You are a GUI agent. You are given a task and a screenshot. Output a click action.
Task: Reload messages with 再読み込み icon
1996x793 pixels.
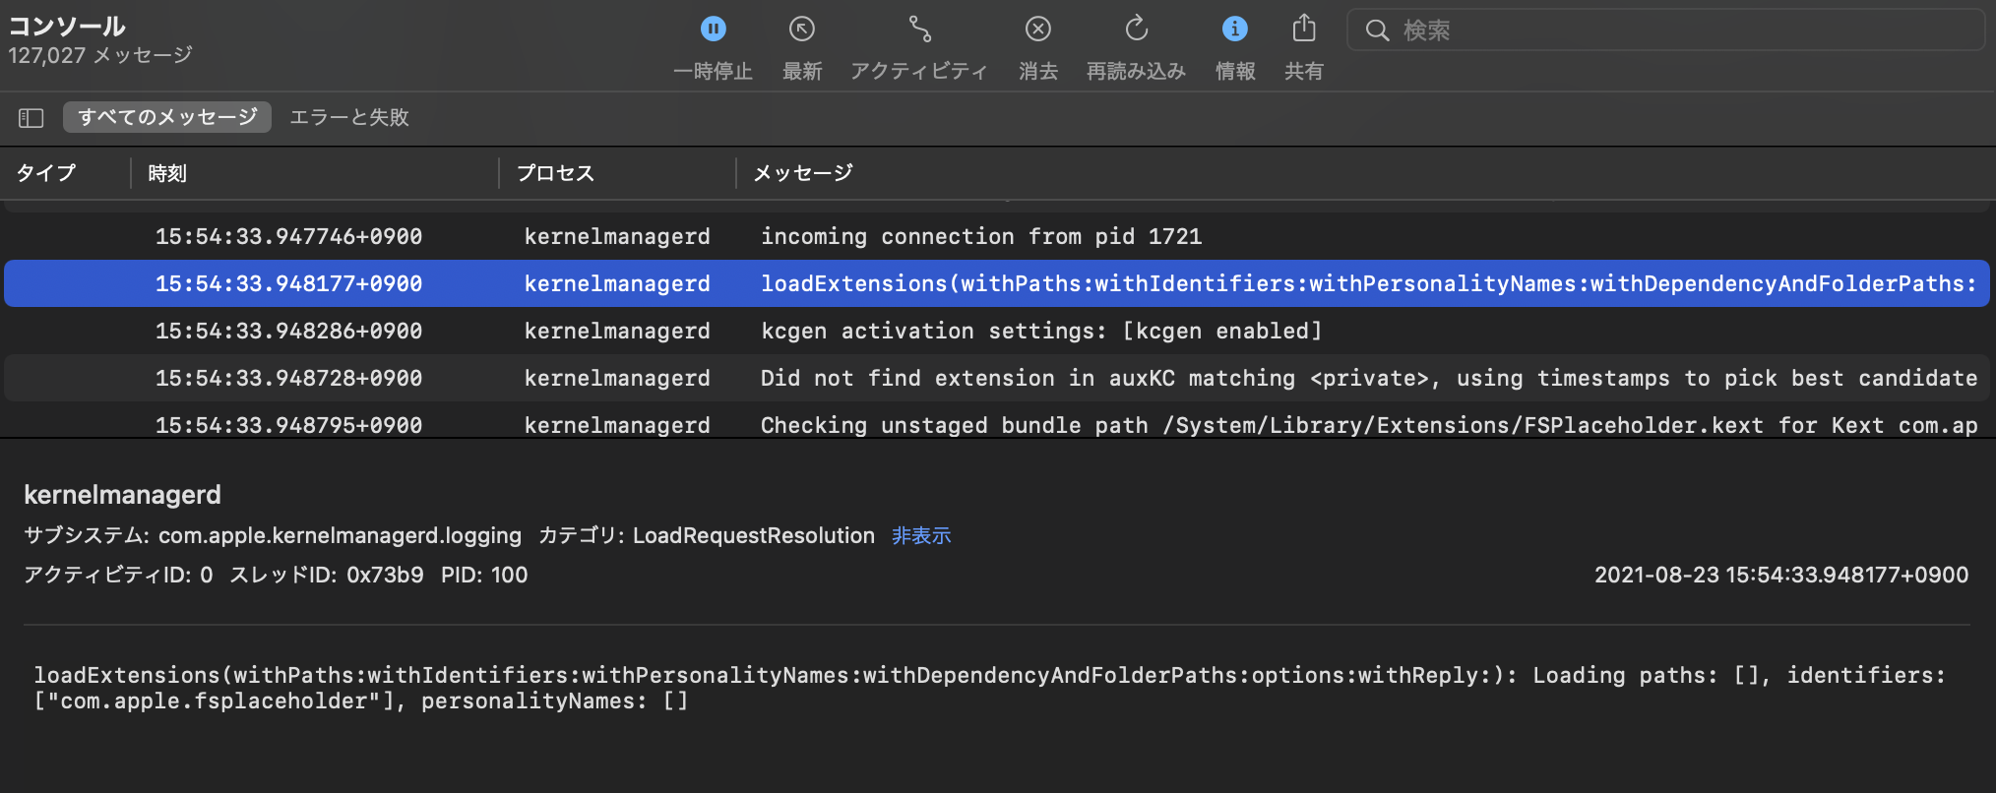coord(1136,30)
